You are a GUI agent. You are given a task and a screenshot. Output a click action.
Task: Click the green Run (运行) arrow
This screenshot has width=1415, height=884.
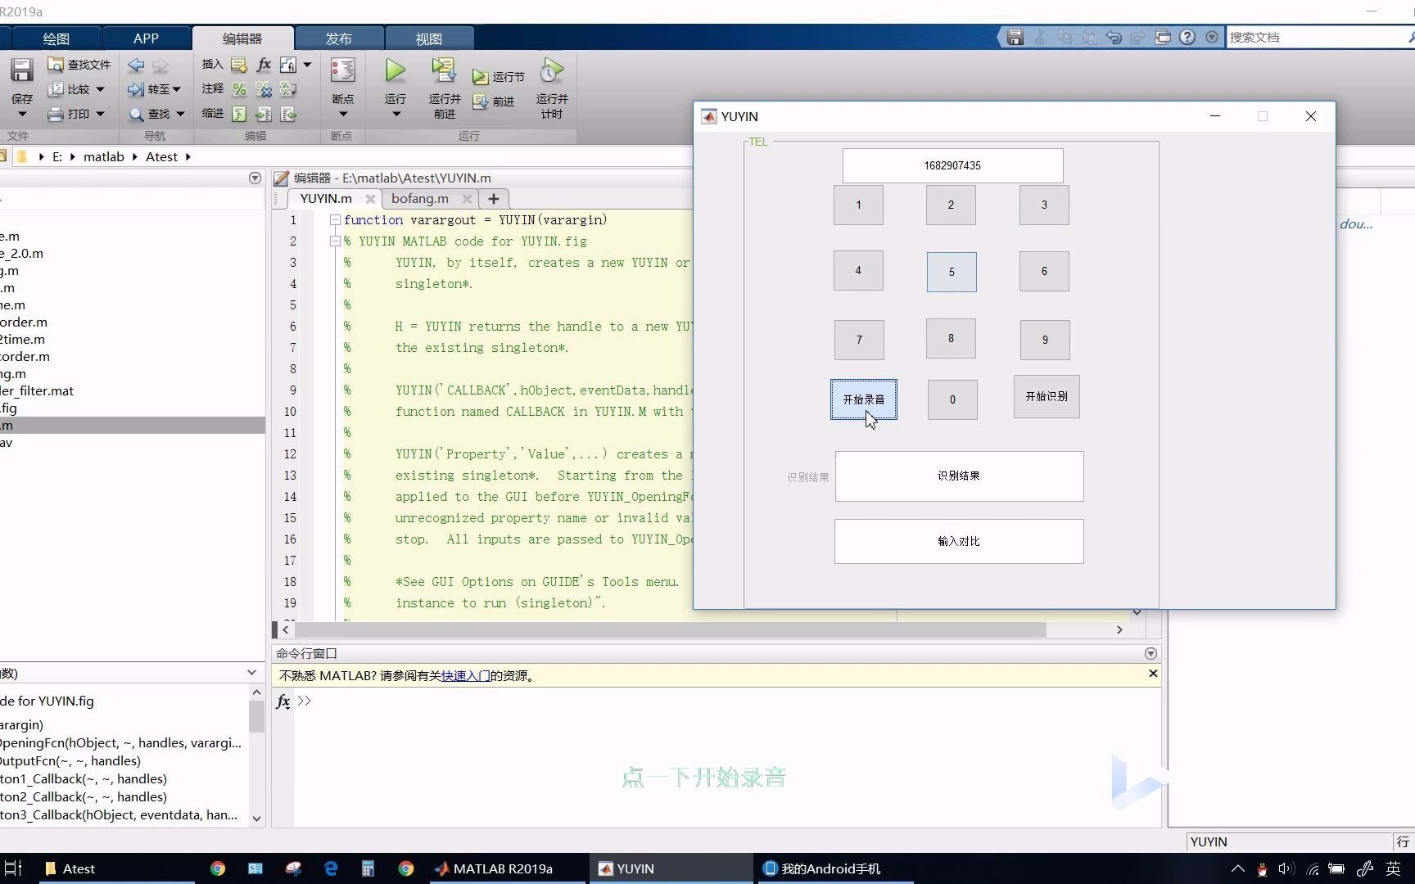click(396, 71)
